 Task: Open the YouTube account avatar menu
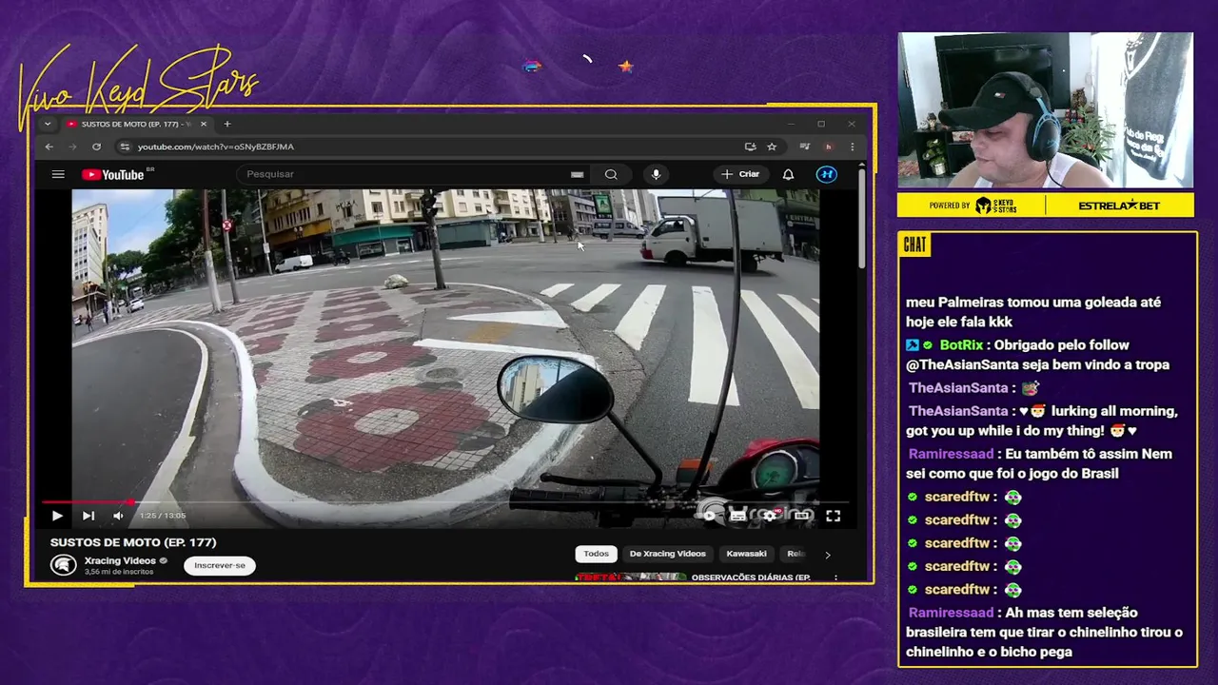pos(827,174)
